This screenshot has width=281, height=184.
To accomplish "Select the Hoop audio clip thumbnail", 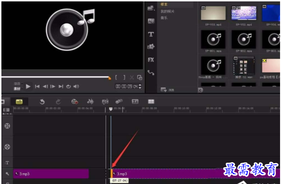I will (213, 66).
